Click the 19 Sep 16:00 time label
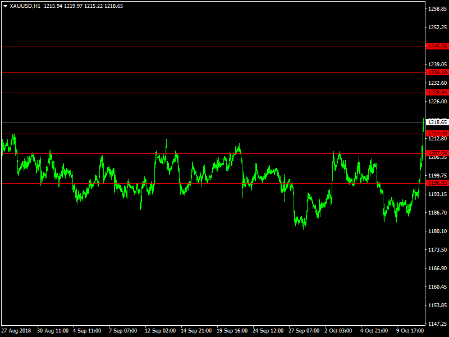The width and height of the screenshot is (449, 337). (x=232, y=331)
